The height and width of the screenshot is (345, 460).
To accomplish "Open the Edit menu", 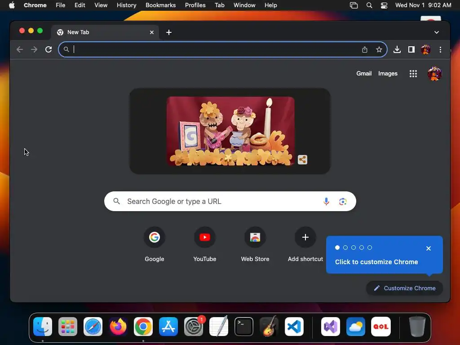I will point(80,5).
